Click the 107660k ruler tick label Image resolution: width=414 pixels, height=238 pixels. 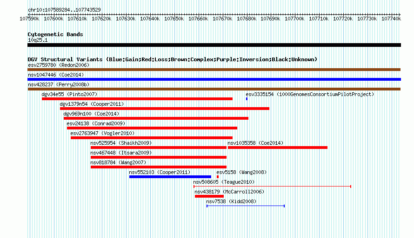tap(198, 19)
